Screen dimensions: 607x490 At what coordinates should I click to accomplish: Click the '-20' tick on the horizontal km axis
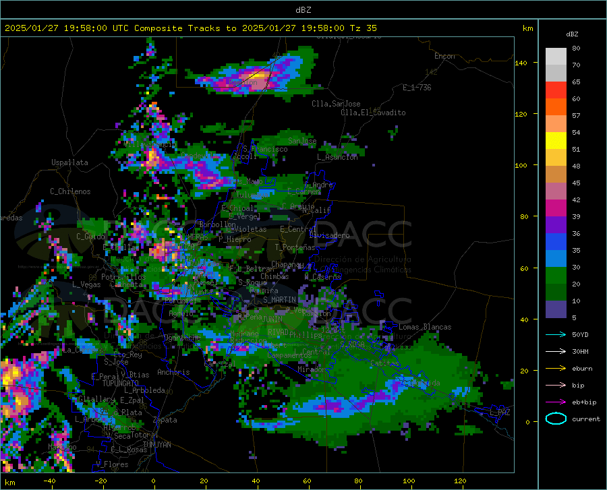100,481
